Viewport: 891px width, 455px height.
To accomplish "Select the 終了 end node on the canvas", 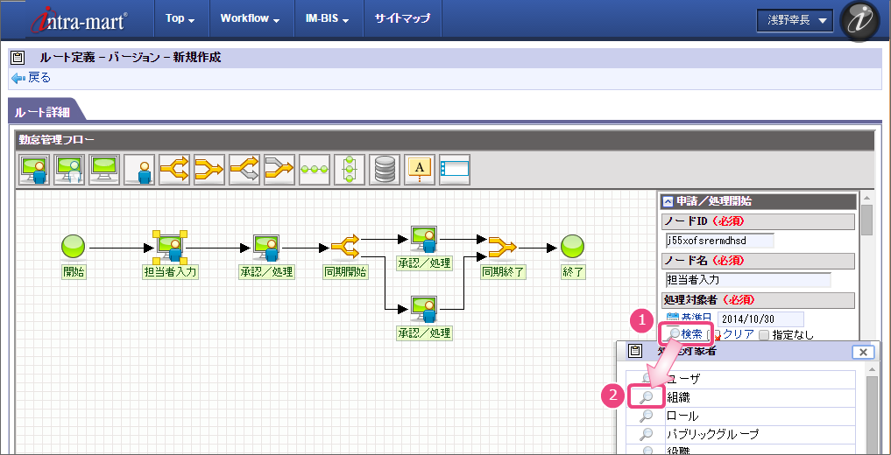I will 573,248.
